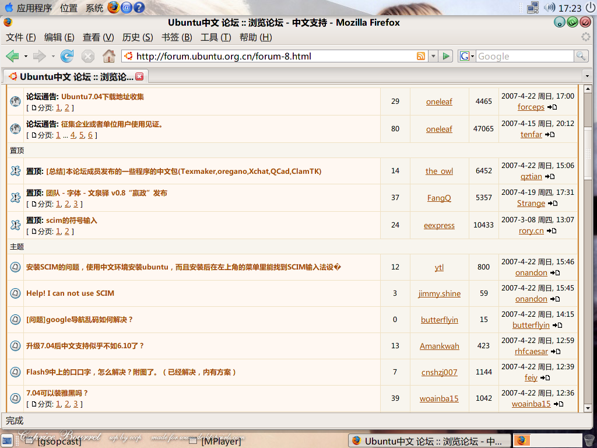
Task: Reload the page with the refresh icon
Action: coord(67,57)
